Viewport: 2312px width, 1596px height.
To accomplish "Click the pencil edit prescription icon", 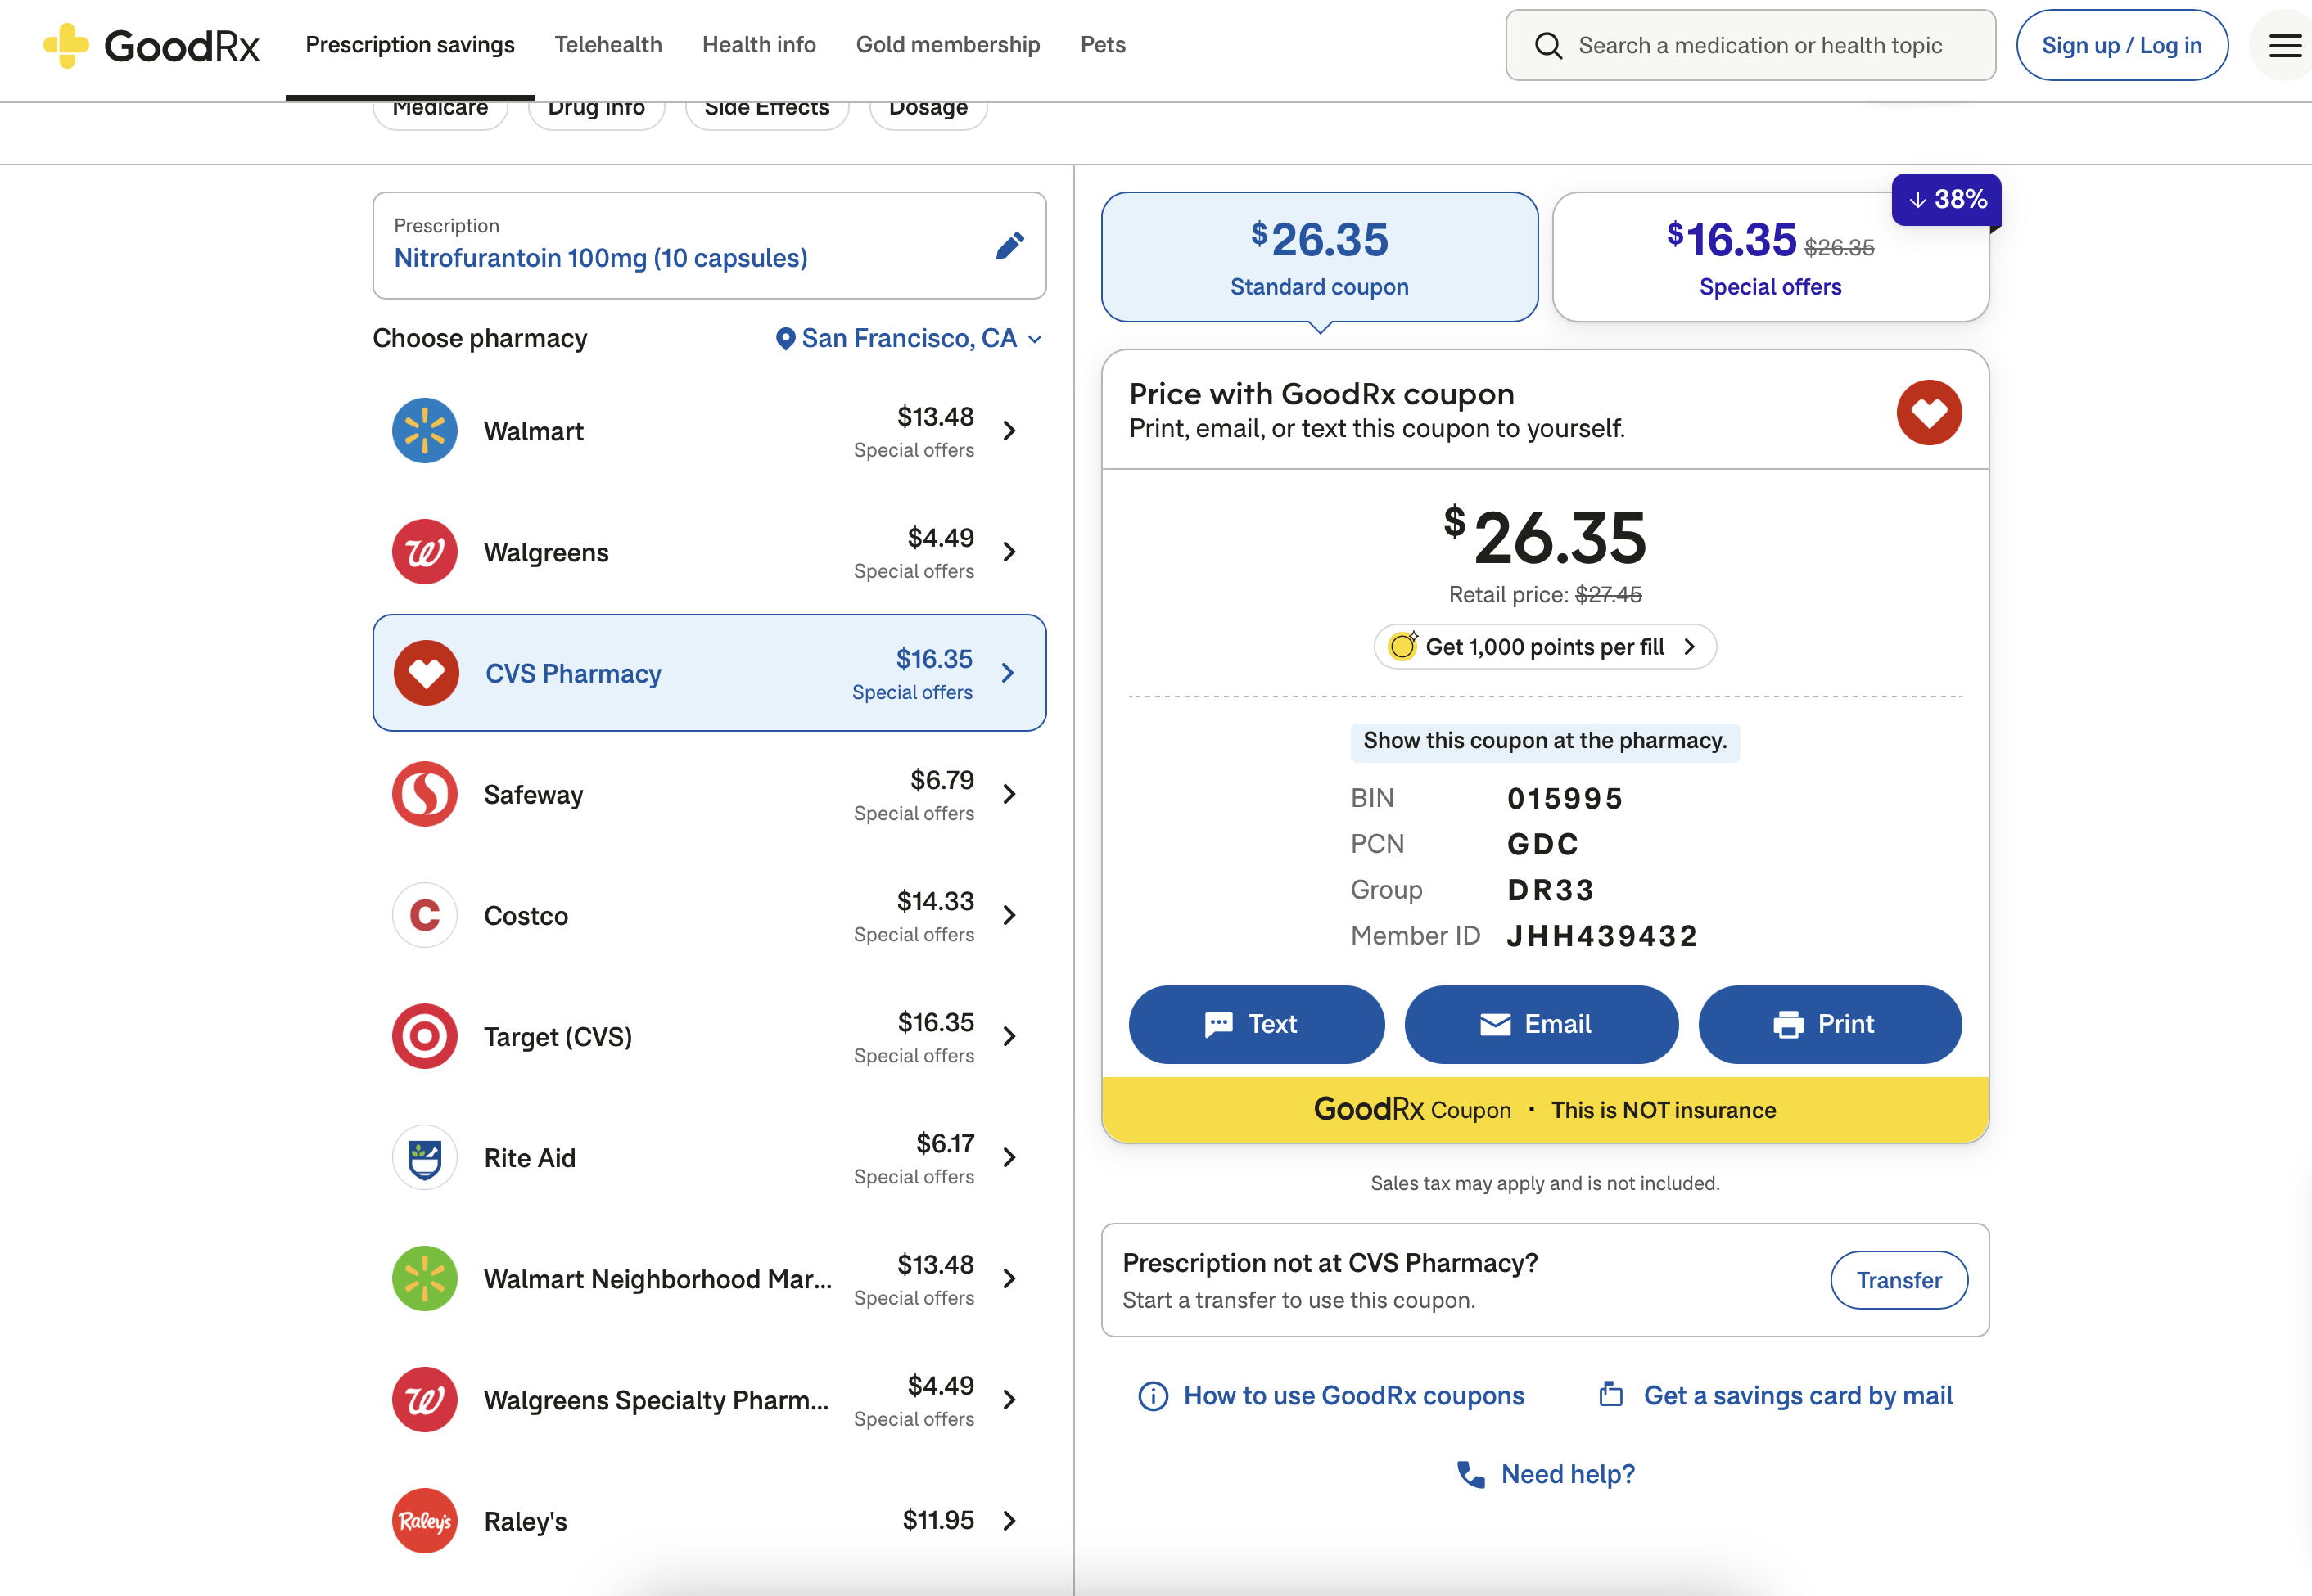I will click(1009, 246).
